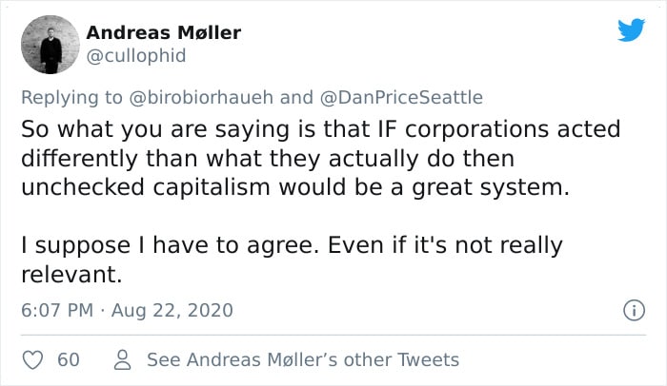667x386 pixels.
Task: Click the word 'relevant.' in the tweet
Action: point(71,275)
